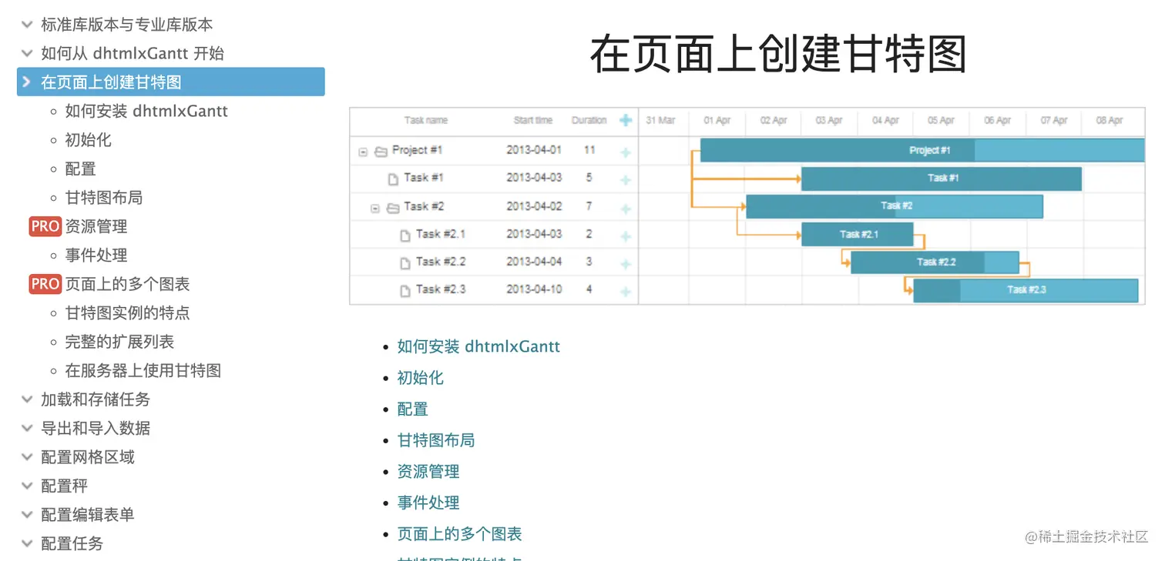This screenshot has width=1165, height=561.
Task: Open sidebar item 甘特图实例的特点
Action: 127,313
